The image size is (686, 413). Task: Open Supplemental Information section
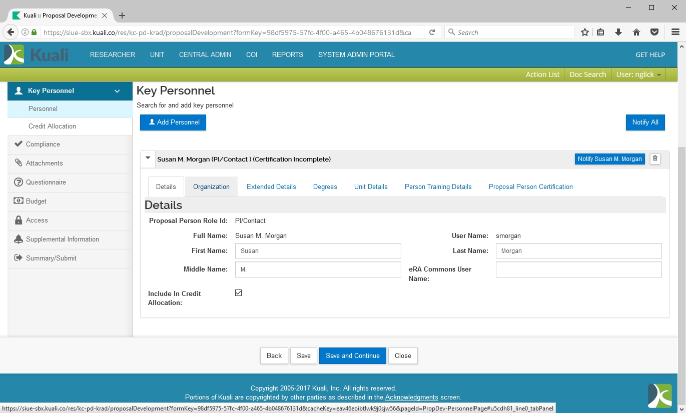[62, 239]
